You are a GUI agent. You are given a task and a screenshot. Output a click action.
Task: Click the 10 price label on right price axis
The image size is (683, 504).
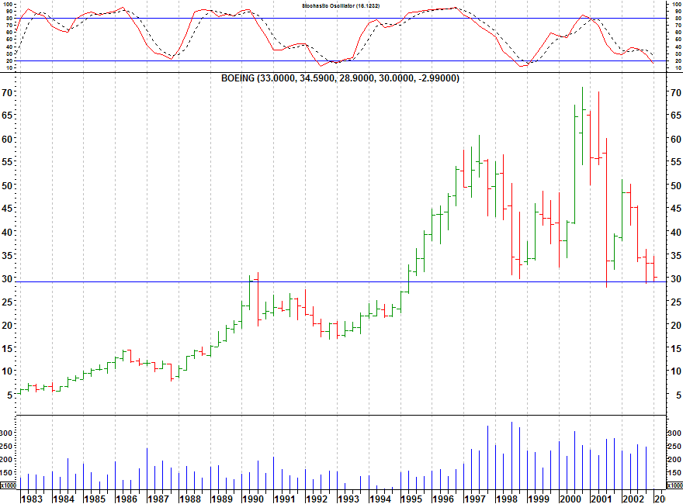[x=676, y=371]
